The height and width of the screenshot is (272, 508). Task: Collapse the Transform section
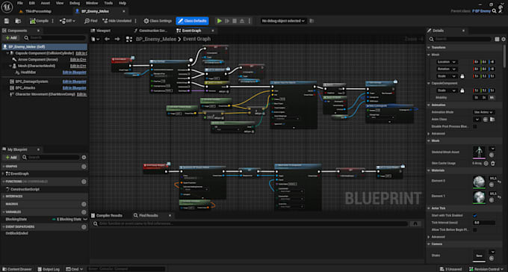[x=429, y=47]
